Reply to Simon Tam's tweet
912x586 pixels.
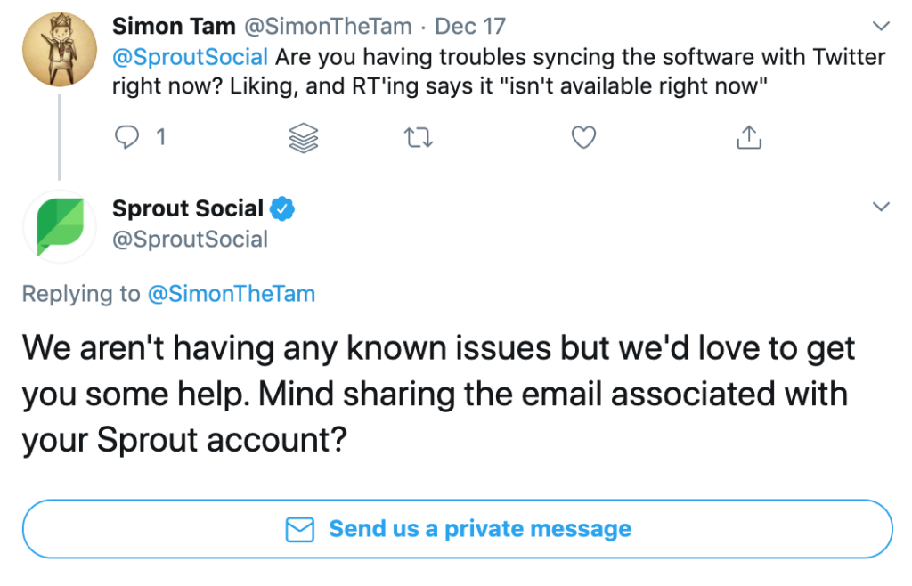pyautogui.click(x=127, y=137)
